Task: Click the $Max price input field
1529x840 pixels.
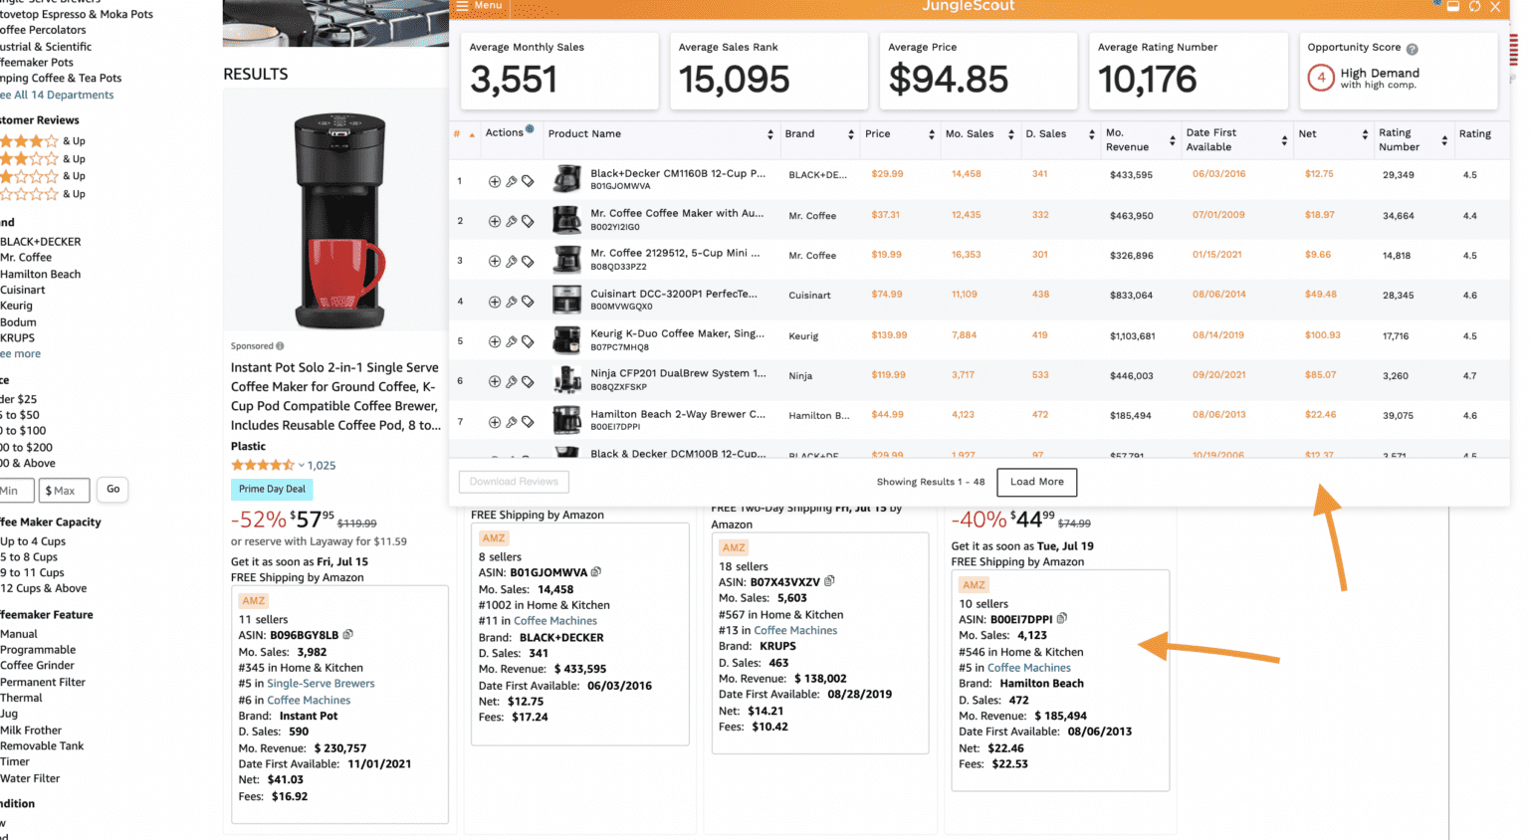Action: point(64,490)
